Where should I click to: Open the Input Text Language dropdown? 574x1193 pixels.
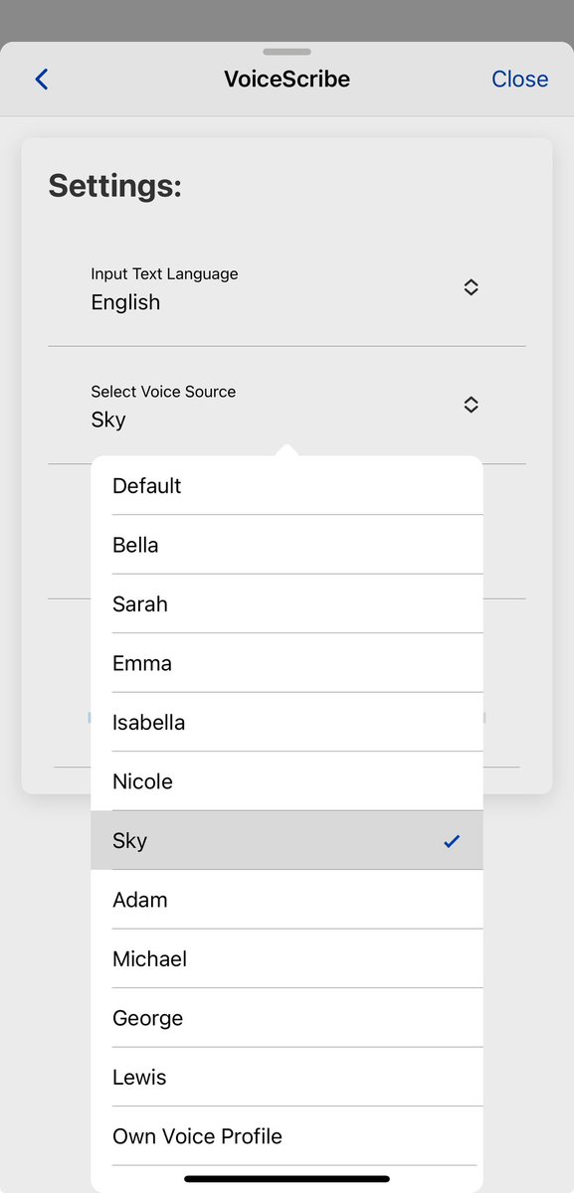click(x=287, y=288)
